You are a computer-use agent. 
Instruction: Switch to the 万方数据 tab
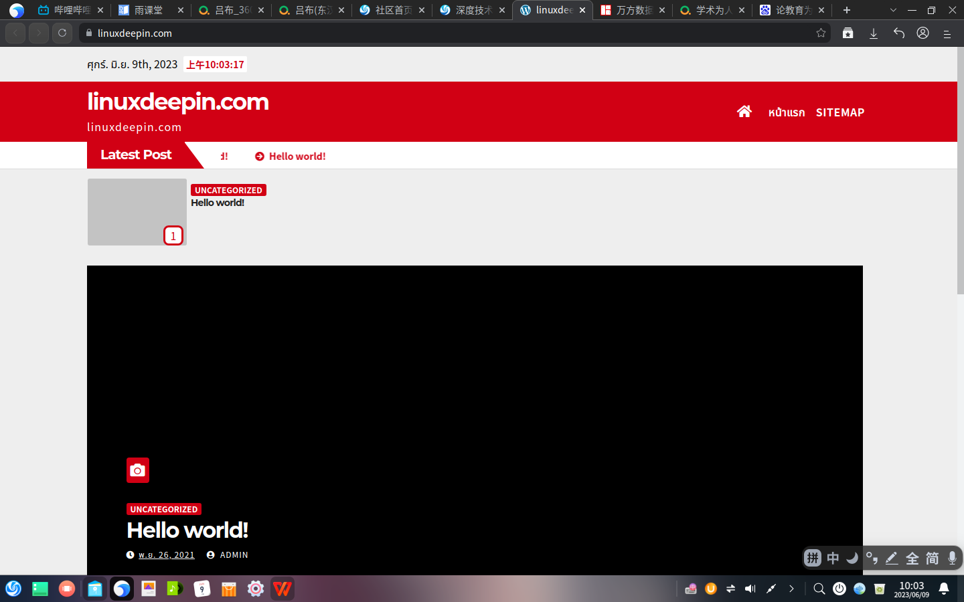point(633,10)
